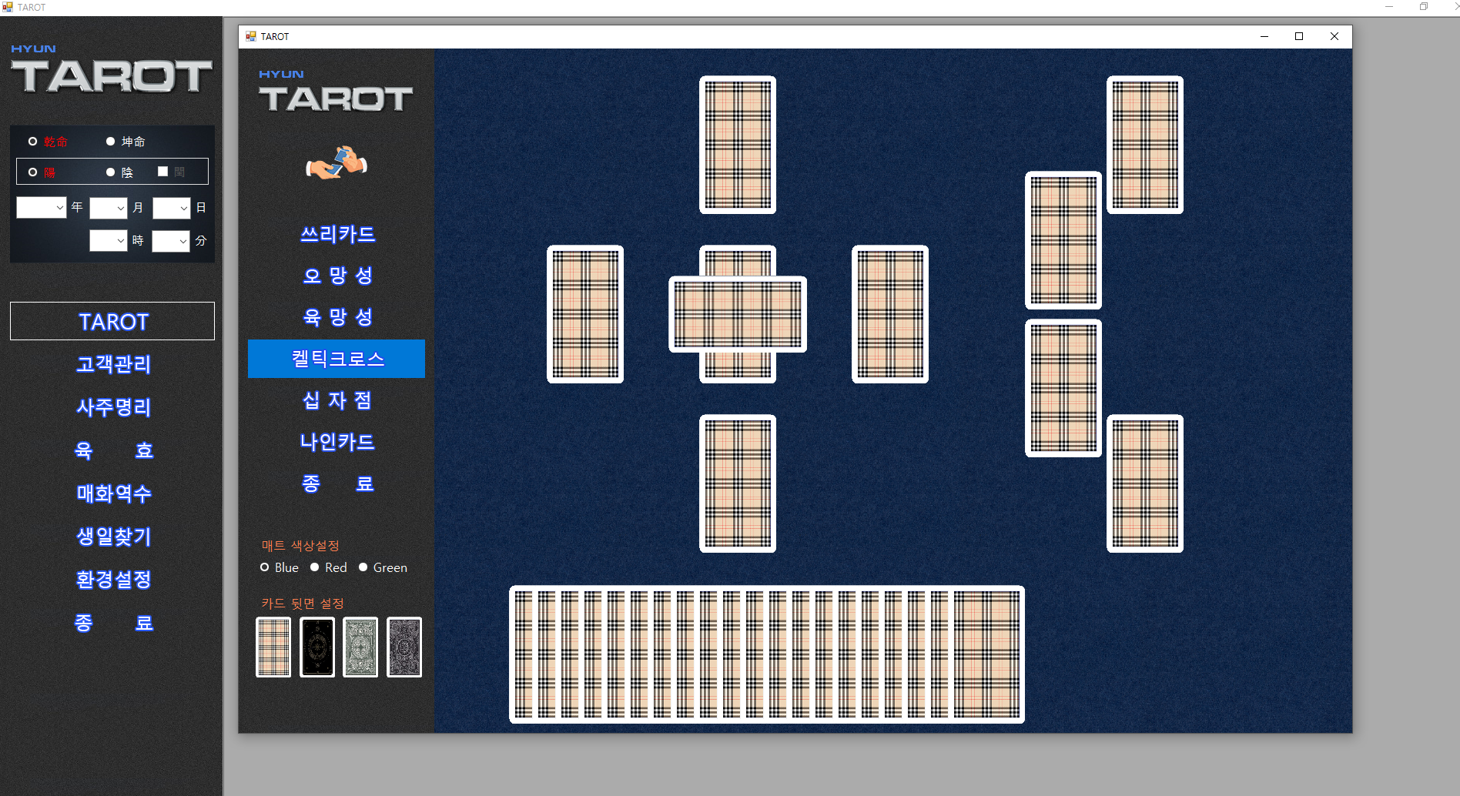Click the bottom card of right column

pyautogui.click(x=1145, y=483)
